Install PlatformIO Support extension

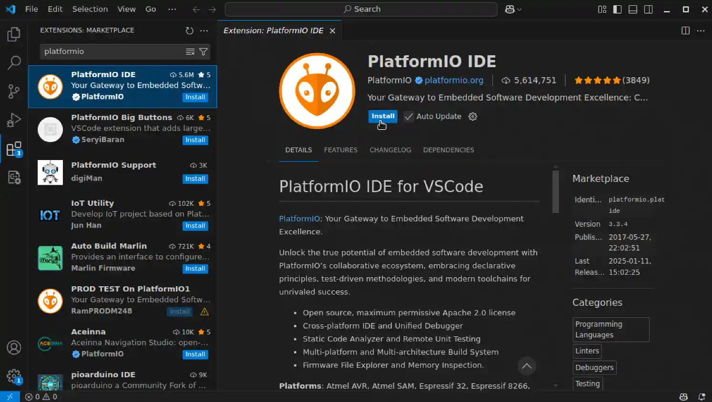pos(195,179)
